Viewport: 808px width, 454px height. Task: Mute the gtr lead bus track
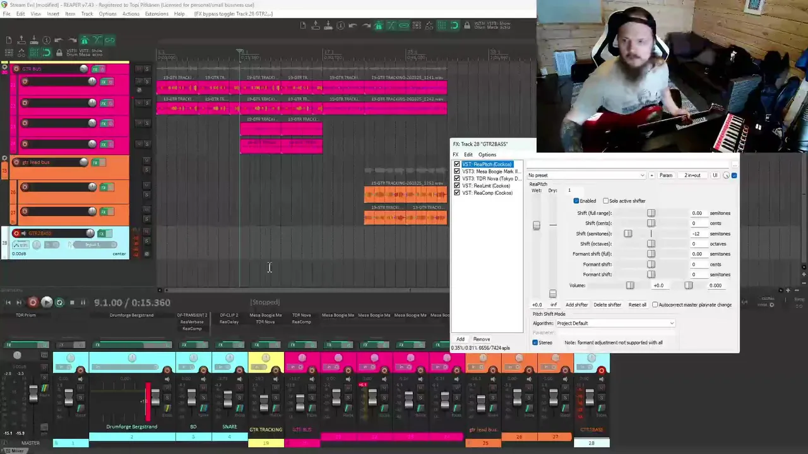147,160
